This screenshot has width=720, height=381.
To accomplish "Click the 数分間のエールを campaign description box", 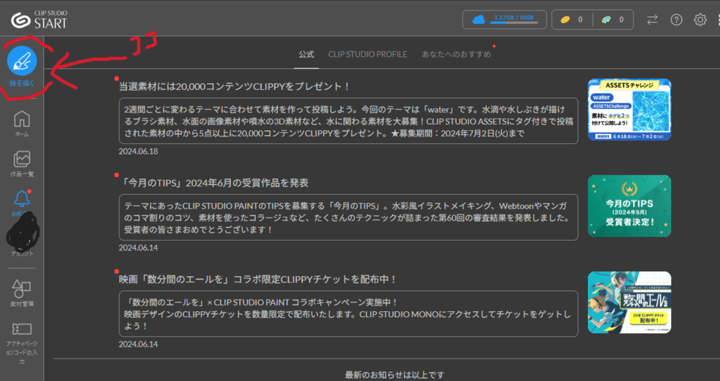I will (x=349, y=313).
